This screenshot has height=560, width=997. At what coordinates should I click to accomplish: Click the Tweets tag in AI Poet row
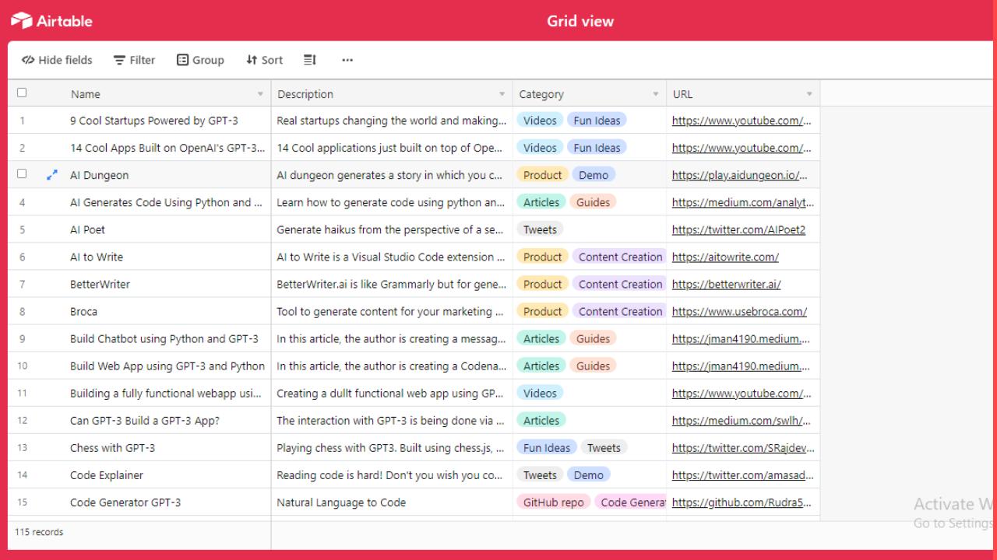click(x=540, y=229)
